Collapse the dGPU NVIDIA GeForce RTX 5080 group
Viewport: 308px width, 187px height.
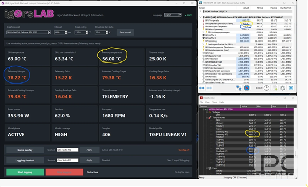pos(200,17)
